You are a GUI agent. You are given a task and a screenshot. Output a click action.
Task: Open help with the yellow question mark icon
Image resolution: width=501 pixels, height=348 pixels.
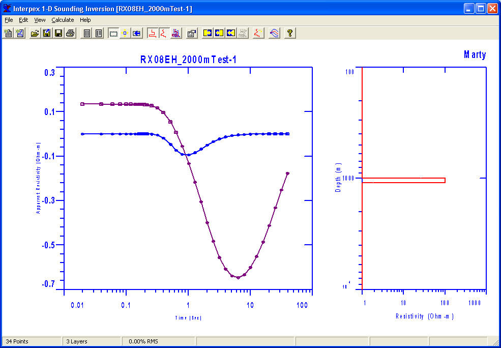point(290,33)
